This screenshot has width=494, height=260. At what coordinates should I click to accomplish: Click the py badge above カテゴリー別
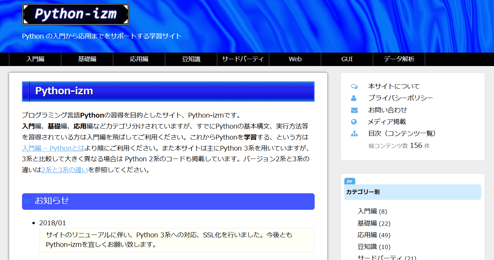349,181
